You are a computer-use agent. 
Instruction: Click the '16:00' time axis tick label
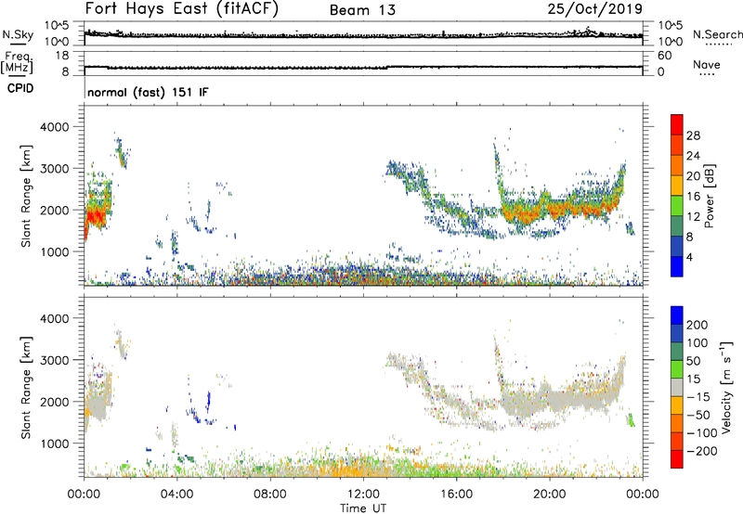[456, 495]
